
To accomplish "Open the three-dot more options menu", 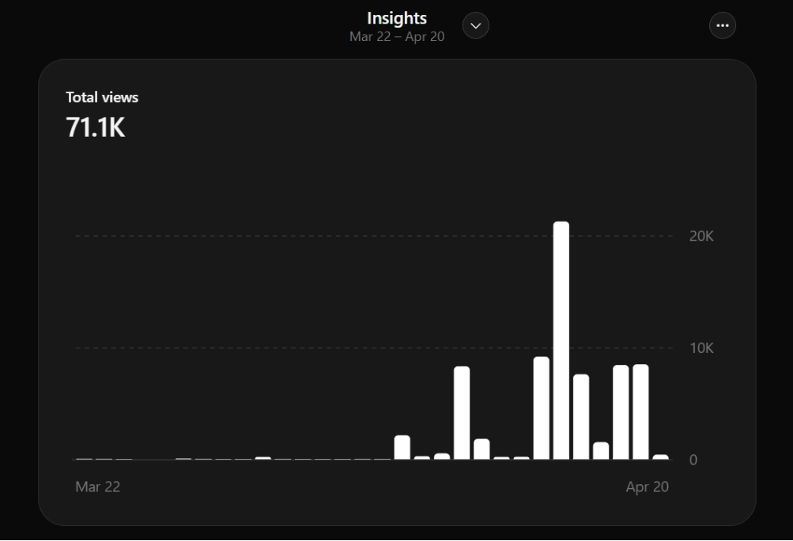I will pos(722,25).
